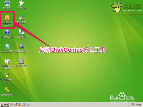Screen dimensions: 143x107
Task: Click the blue network quick launch icon
Action: point(24,105)
